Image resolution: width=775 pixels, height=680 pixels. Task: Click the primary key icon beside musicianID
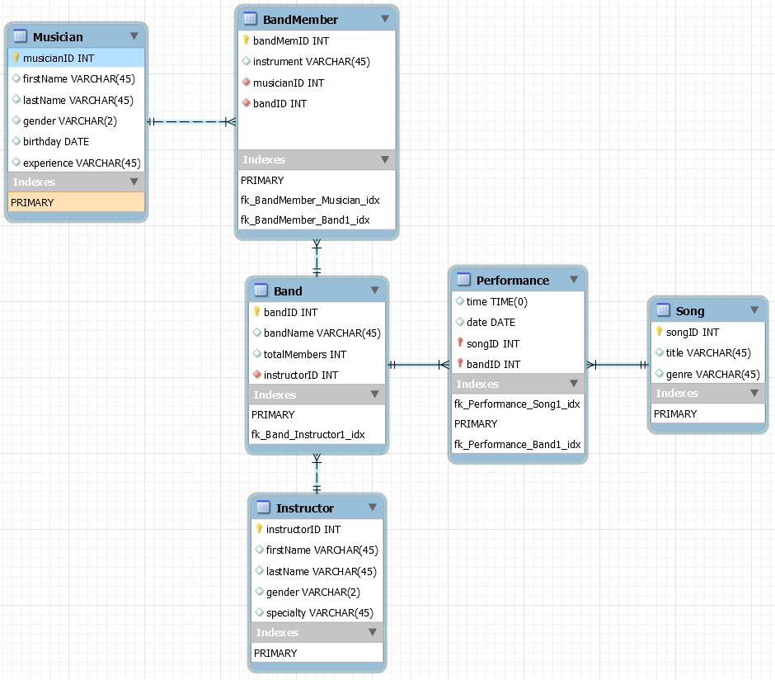tap(16, 58)
